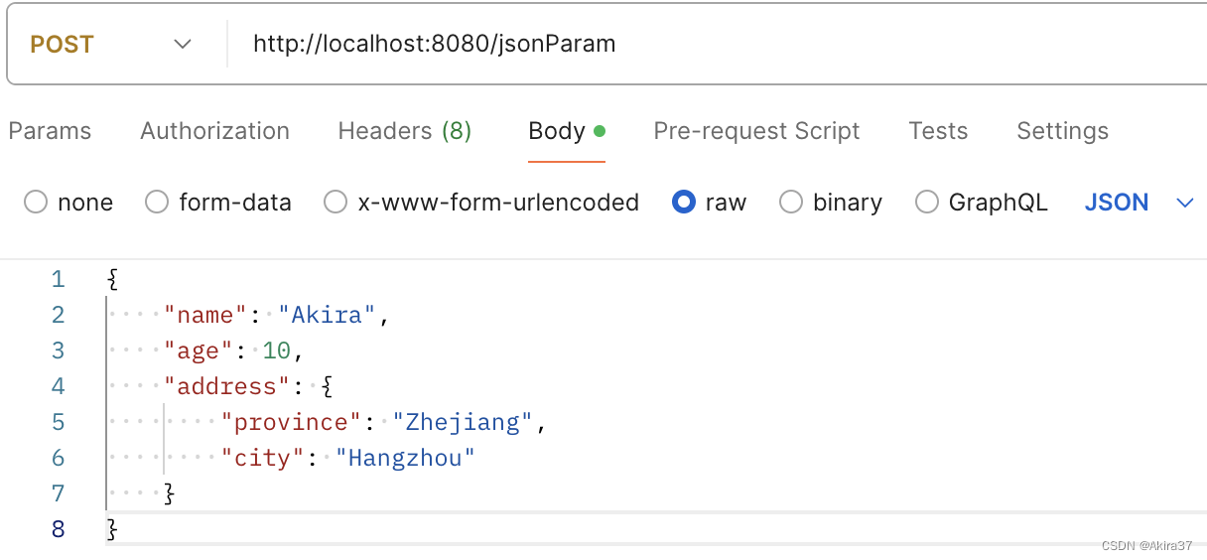This screenshot has width=1207, height=560.
Task: Open the Settings tab
Action: pyautogui.click(x=1062, y=131)
